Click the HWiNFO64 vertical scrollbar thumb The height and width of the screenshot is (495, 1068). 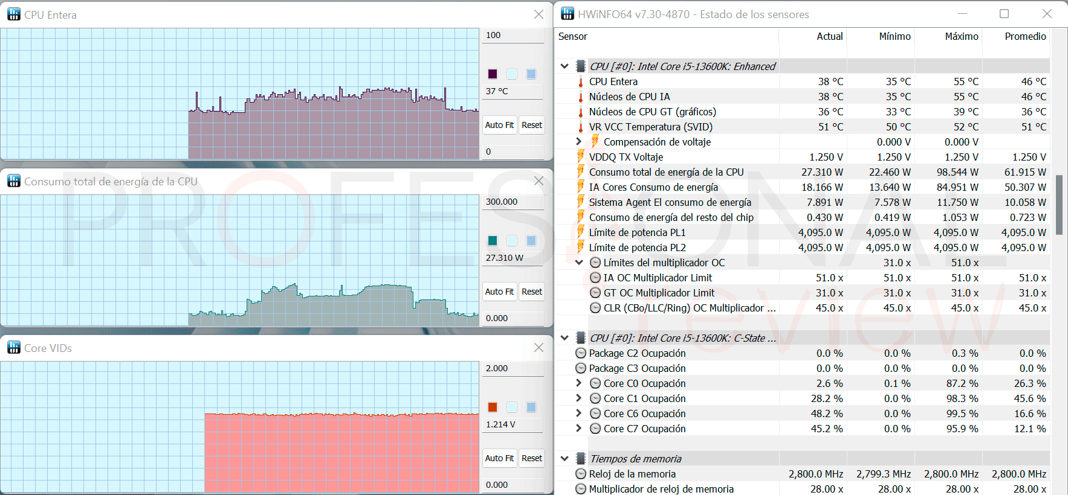[x=1059, y=205]
